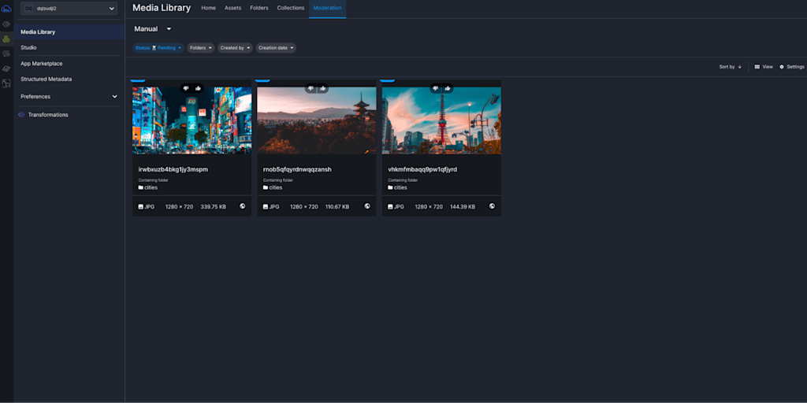Image resolution: width=807 pixels, height=403 pixels.
Task: Click the folder icon under irwbxuzb4bkg1jy3mspm
Action: pyautogui.click(x=140, y=187)
